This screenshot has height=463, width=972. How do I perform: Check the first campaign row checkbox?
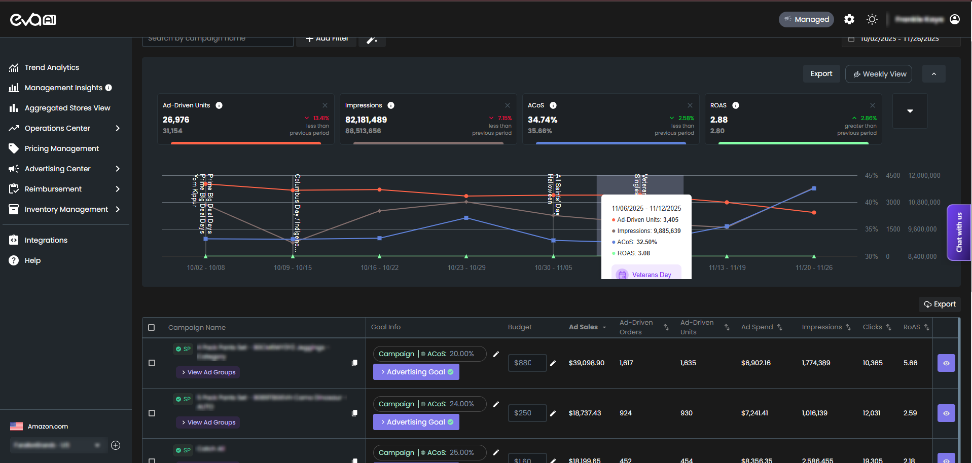pos(151,363)
